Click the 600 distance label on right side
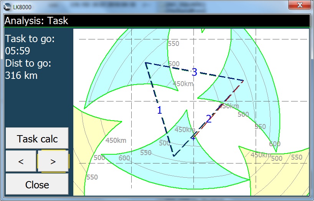The image size is (314, 201). click(x=274, y=144)
